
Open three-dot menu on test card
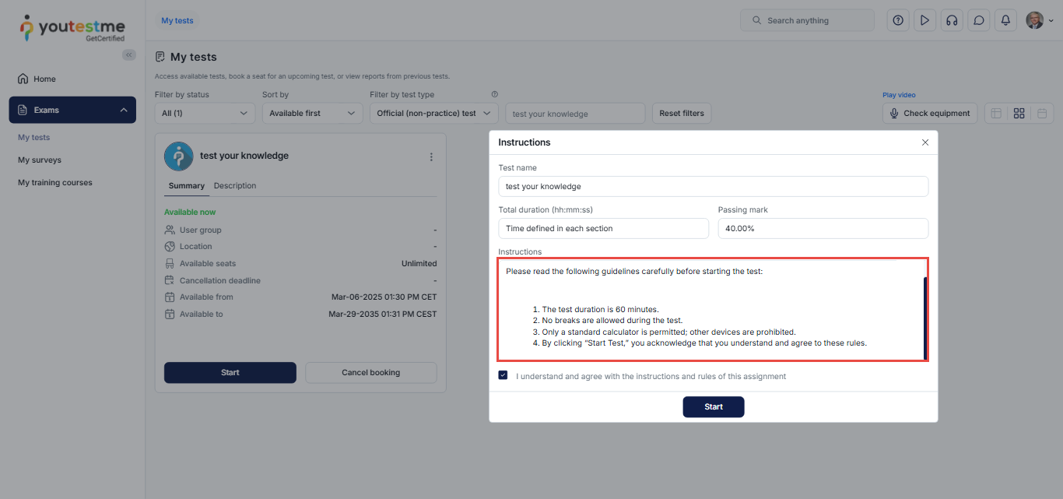[431, 156]
